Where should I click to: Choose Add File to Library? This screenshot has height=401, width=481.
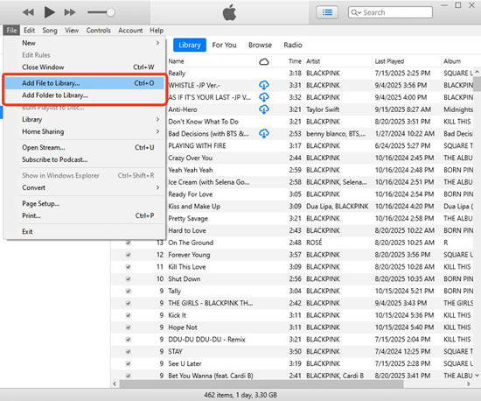[x=85, y=83]
